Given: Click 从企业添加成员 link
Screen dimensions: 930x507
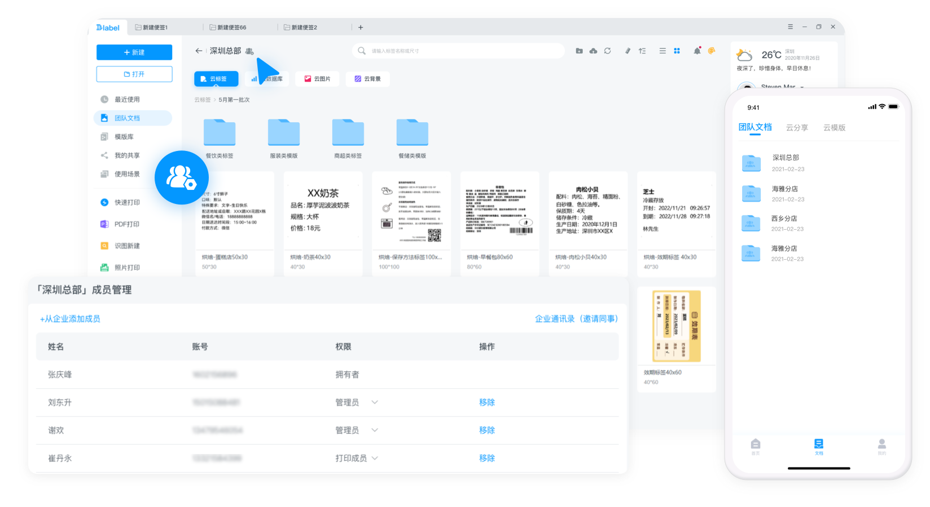Looking at the screenshot, I should pyautogui.click(x=70, y=319).
